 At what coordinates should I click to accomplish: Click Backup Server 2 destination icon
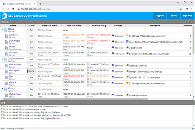127,54
